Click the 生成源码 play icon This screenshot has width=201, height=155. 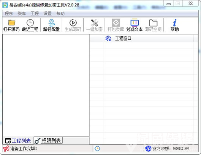[x=73, y=23]
